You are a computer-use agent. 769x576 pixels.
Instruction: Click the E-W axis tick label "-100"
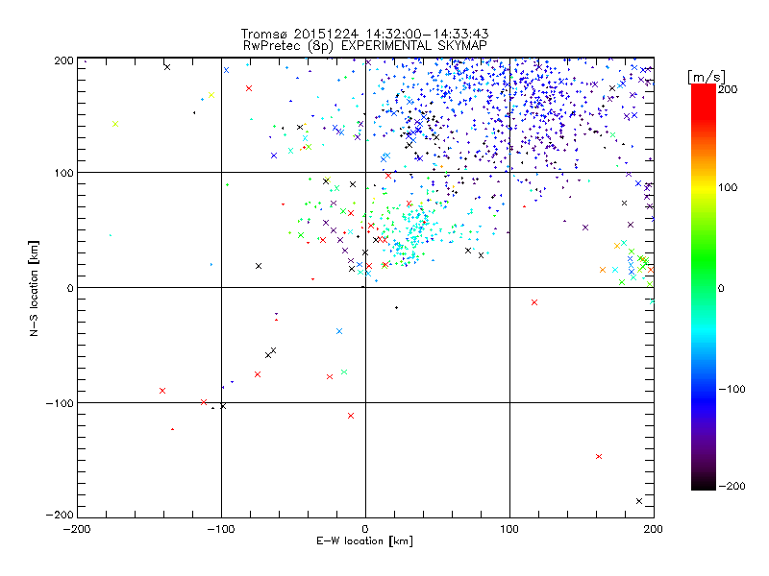pos(221,529)
